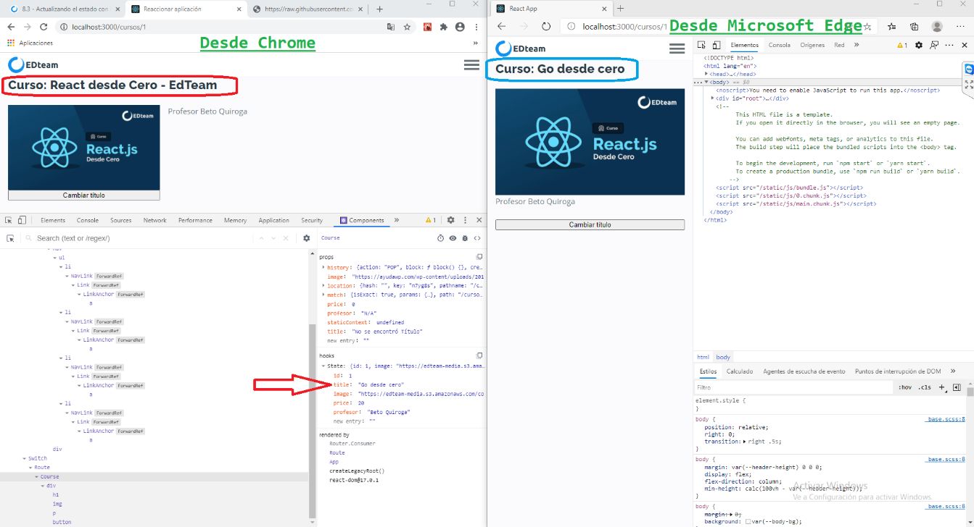Click Cambiar título button in Edge
974x527 pixels.
coord(590,225)
